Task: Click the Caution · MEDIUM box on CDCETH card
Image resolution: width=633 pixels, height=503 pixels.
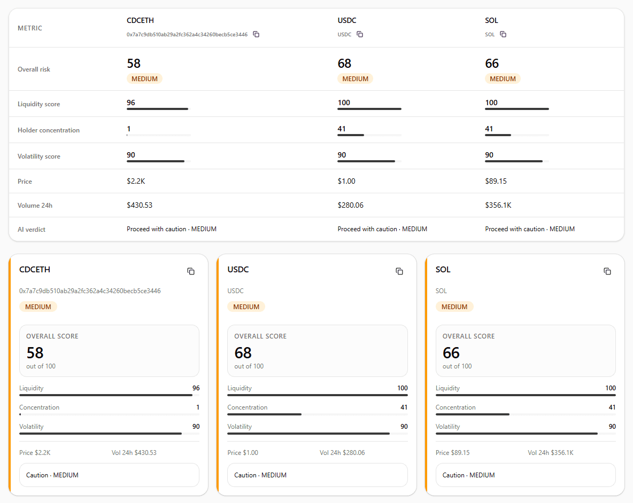Action: point(110,475)
